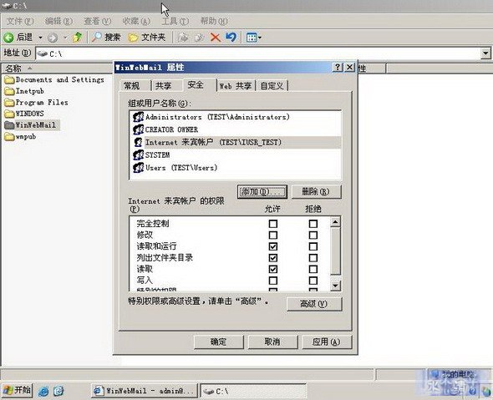Click the Back arrow toolbar icon
493x400 pixels.
pyautogui.click(x=8, y=38)
